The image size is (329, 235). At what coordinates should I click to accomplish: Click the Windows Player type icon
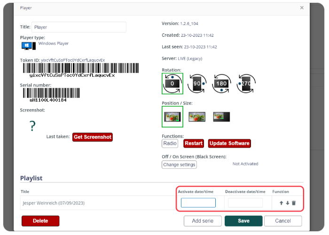pyautogui.click(x=29, y=46)
